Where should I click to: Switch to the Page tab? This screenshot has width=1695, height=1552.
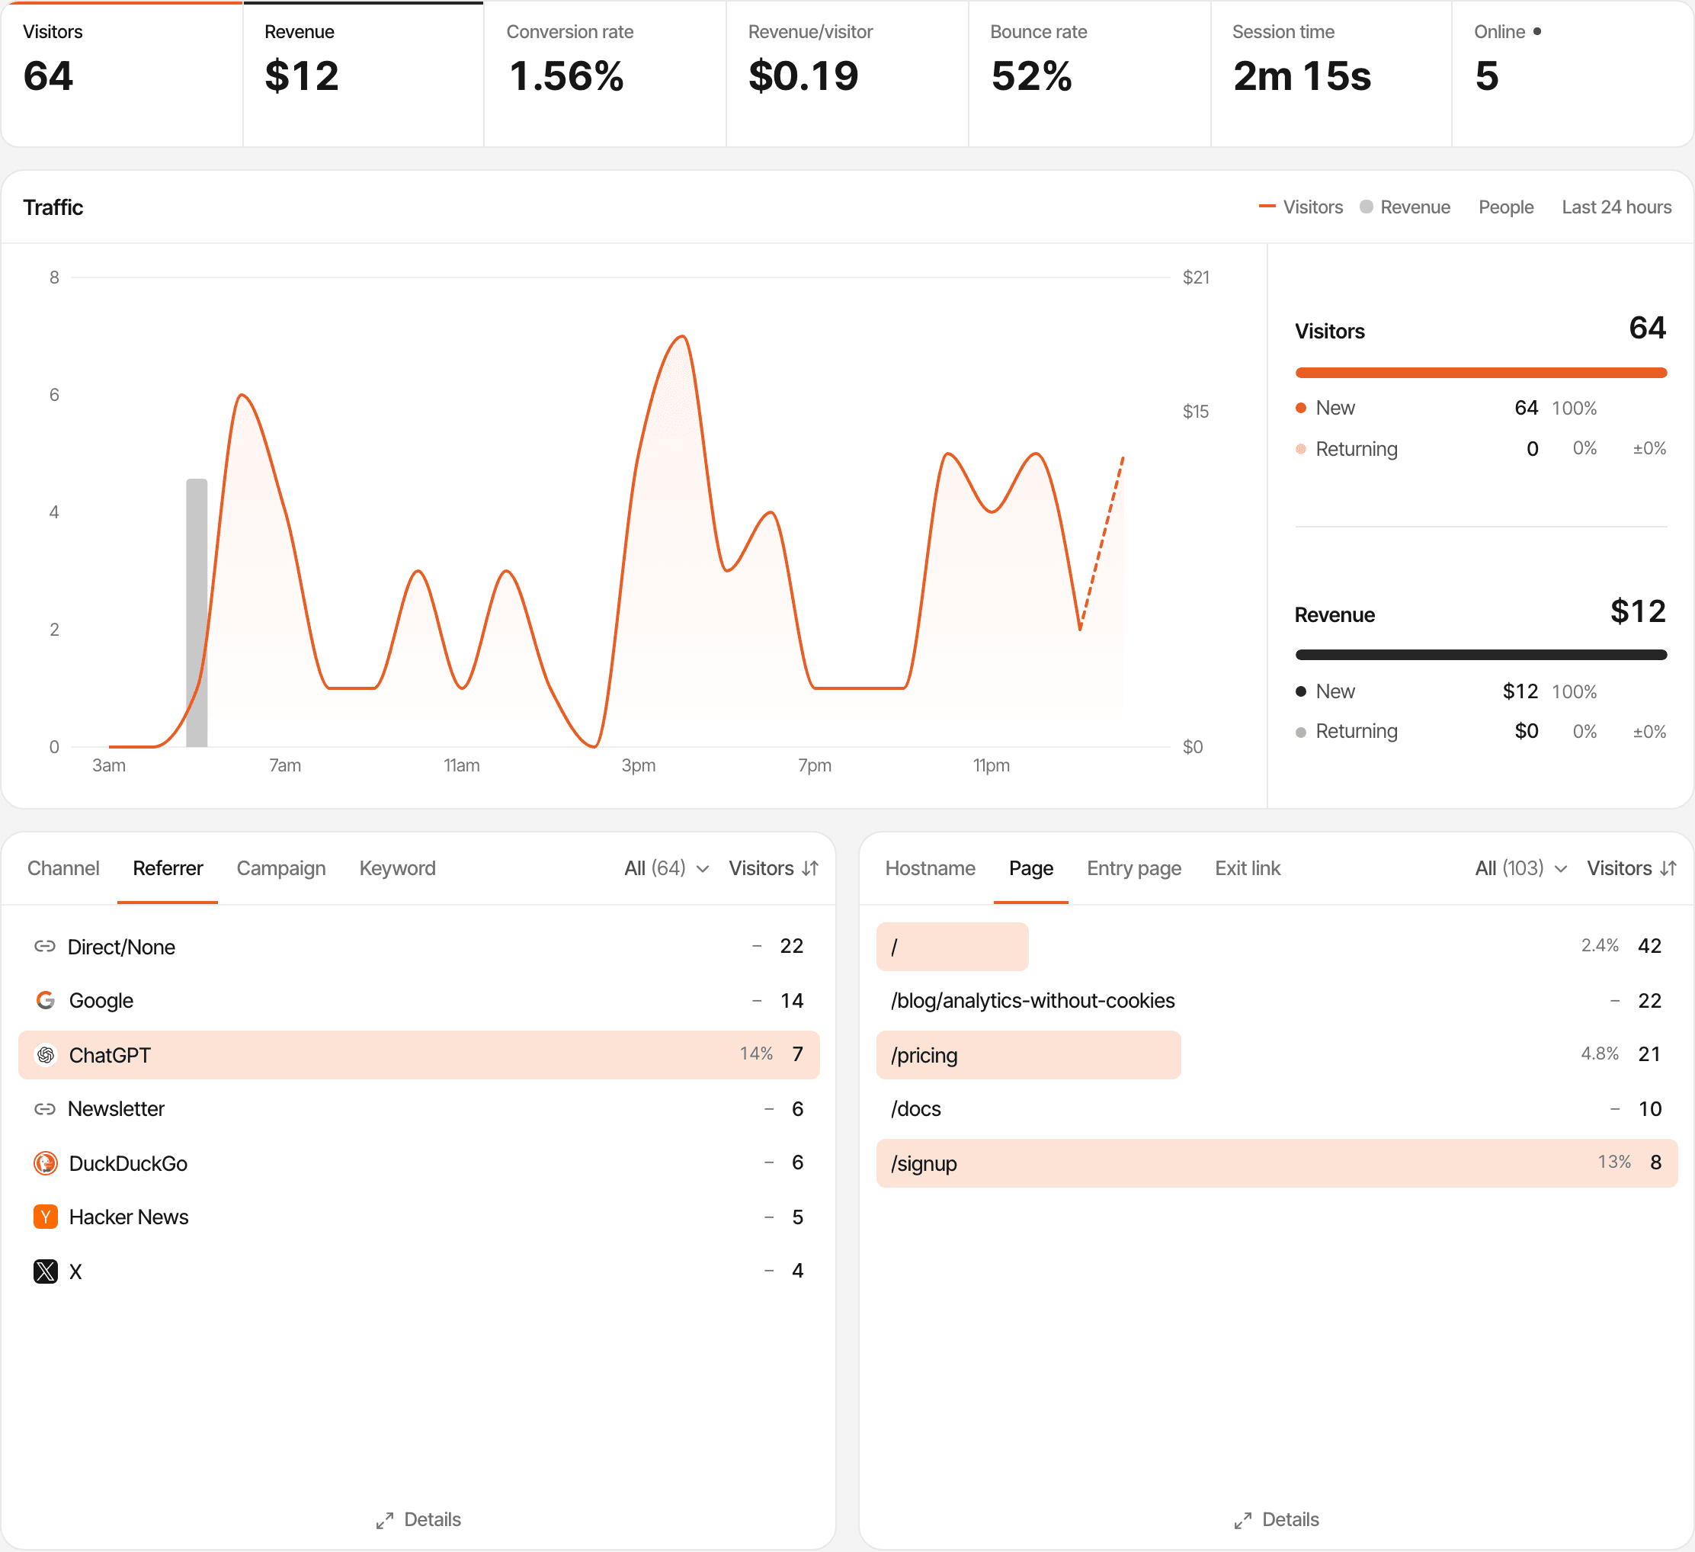[1030, 868]
